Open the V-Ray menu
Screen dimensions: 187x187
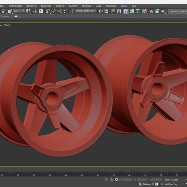point(98,6)
